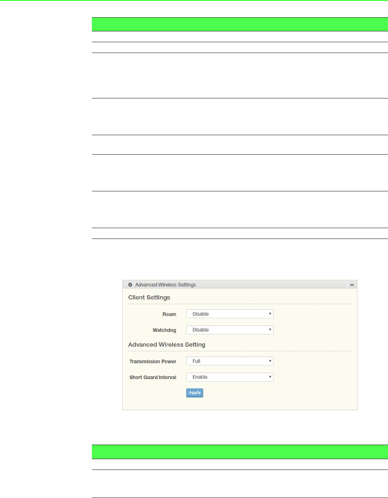
Task: Click the Apply button
Action: point(195,393)
